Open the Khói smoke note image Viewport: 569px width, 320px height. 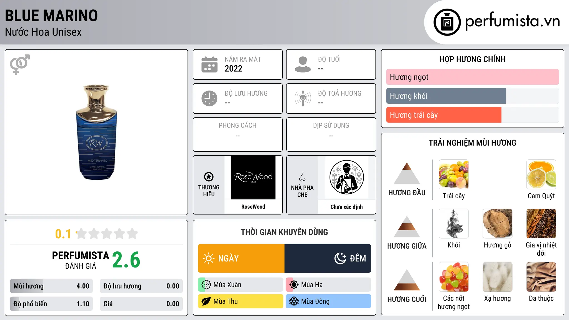[x=454, y=224]
